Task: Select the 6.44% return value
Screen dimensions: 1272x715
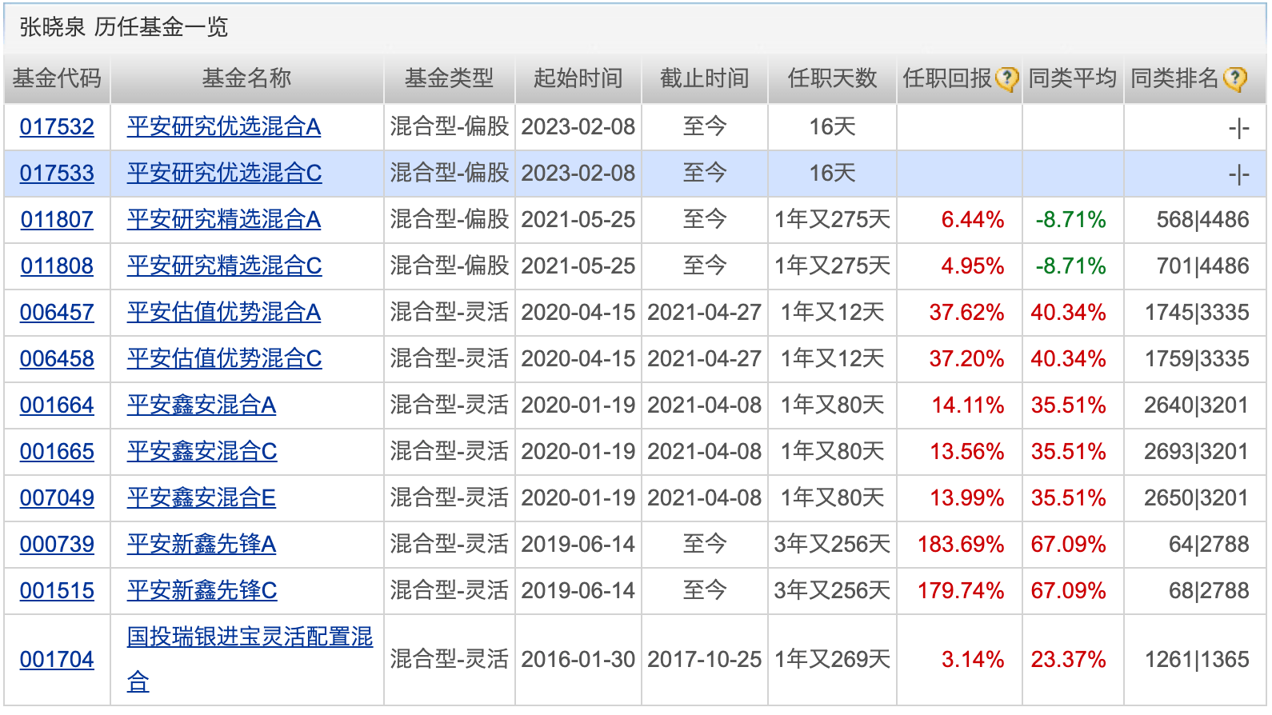Action: pos(973,219)
